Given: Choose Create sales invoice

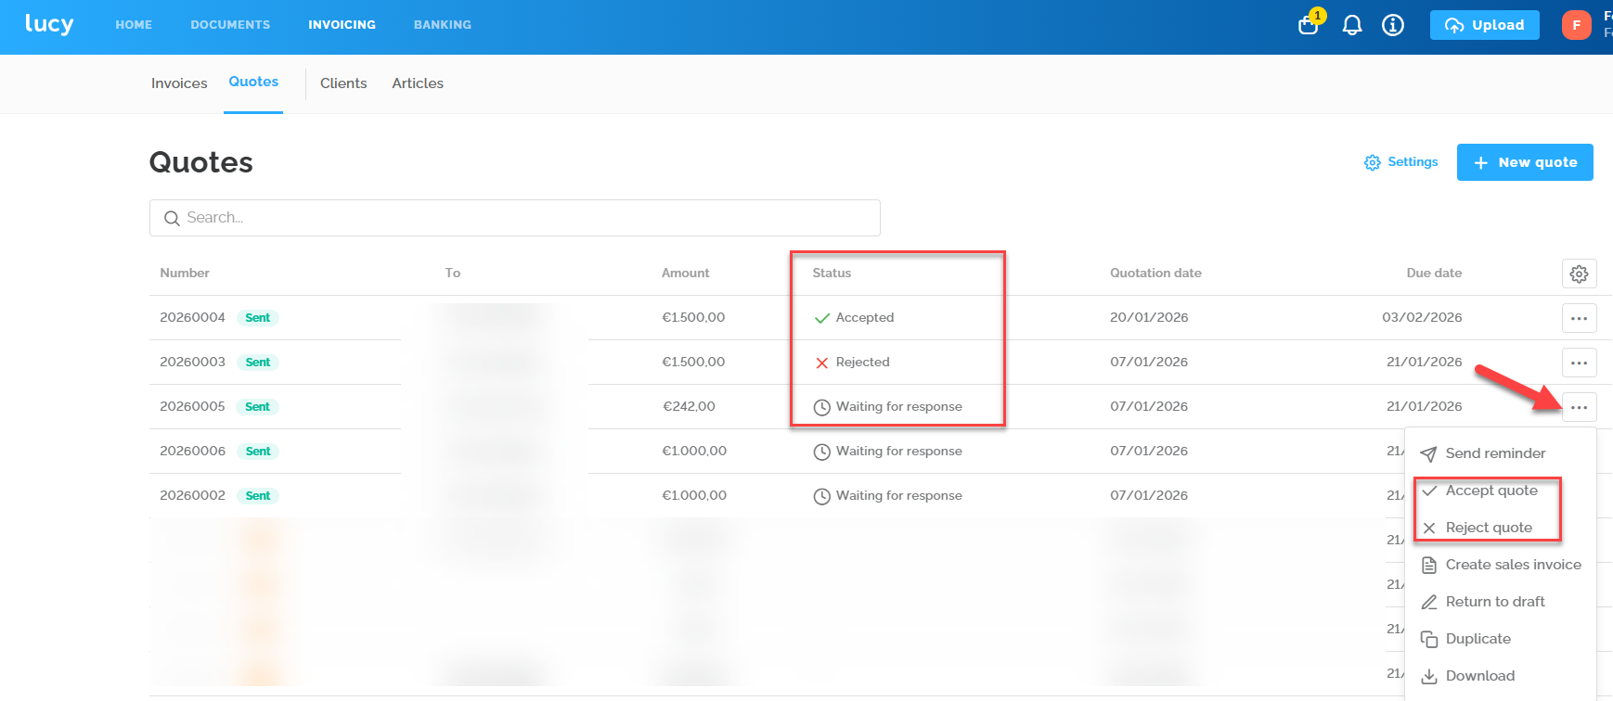Looking at the screenshot, I should [1501, 565].
